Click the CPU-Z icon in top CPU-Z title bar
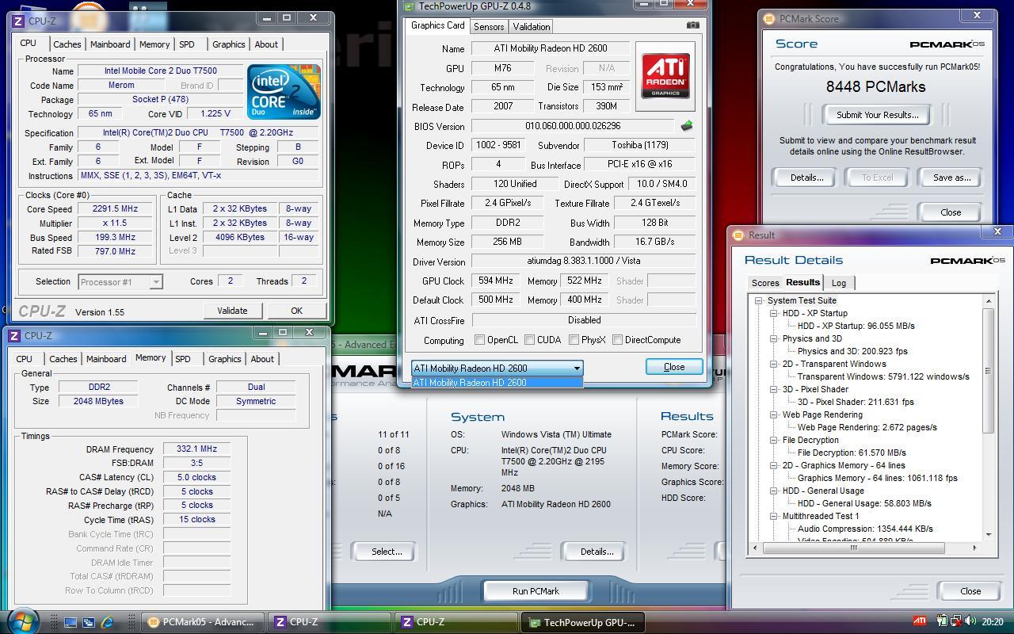The height and width of the screenshot is (634, 1014). tap(19, 21)
